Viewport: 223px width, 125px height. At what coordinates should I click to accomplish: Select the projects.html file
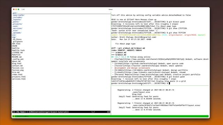click(x=19, y=77)
